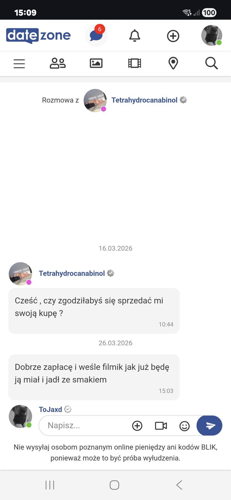
Task: Click attachment plus icon in message box
Action: pyautogui.click(x=137, y=426)
